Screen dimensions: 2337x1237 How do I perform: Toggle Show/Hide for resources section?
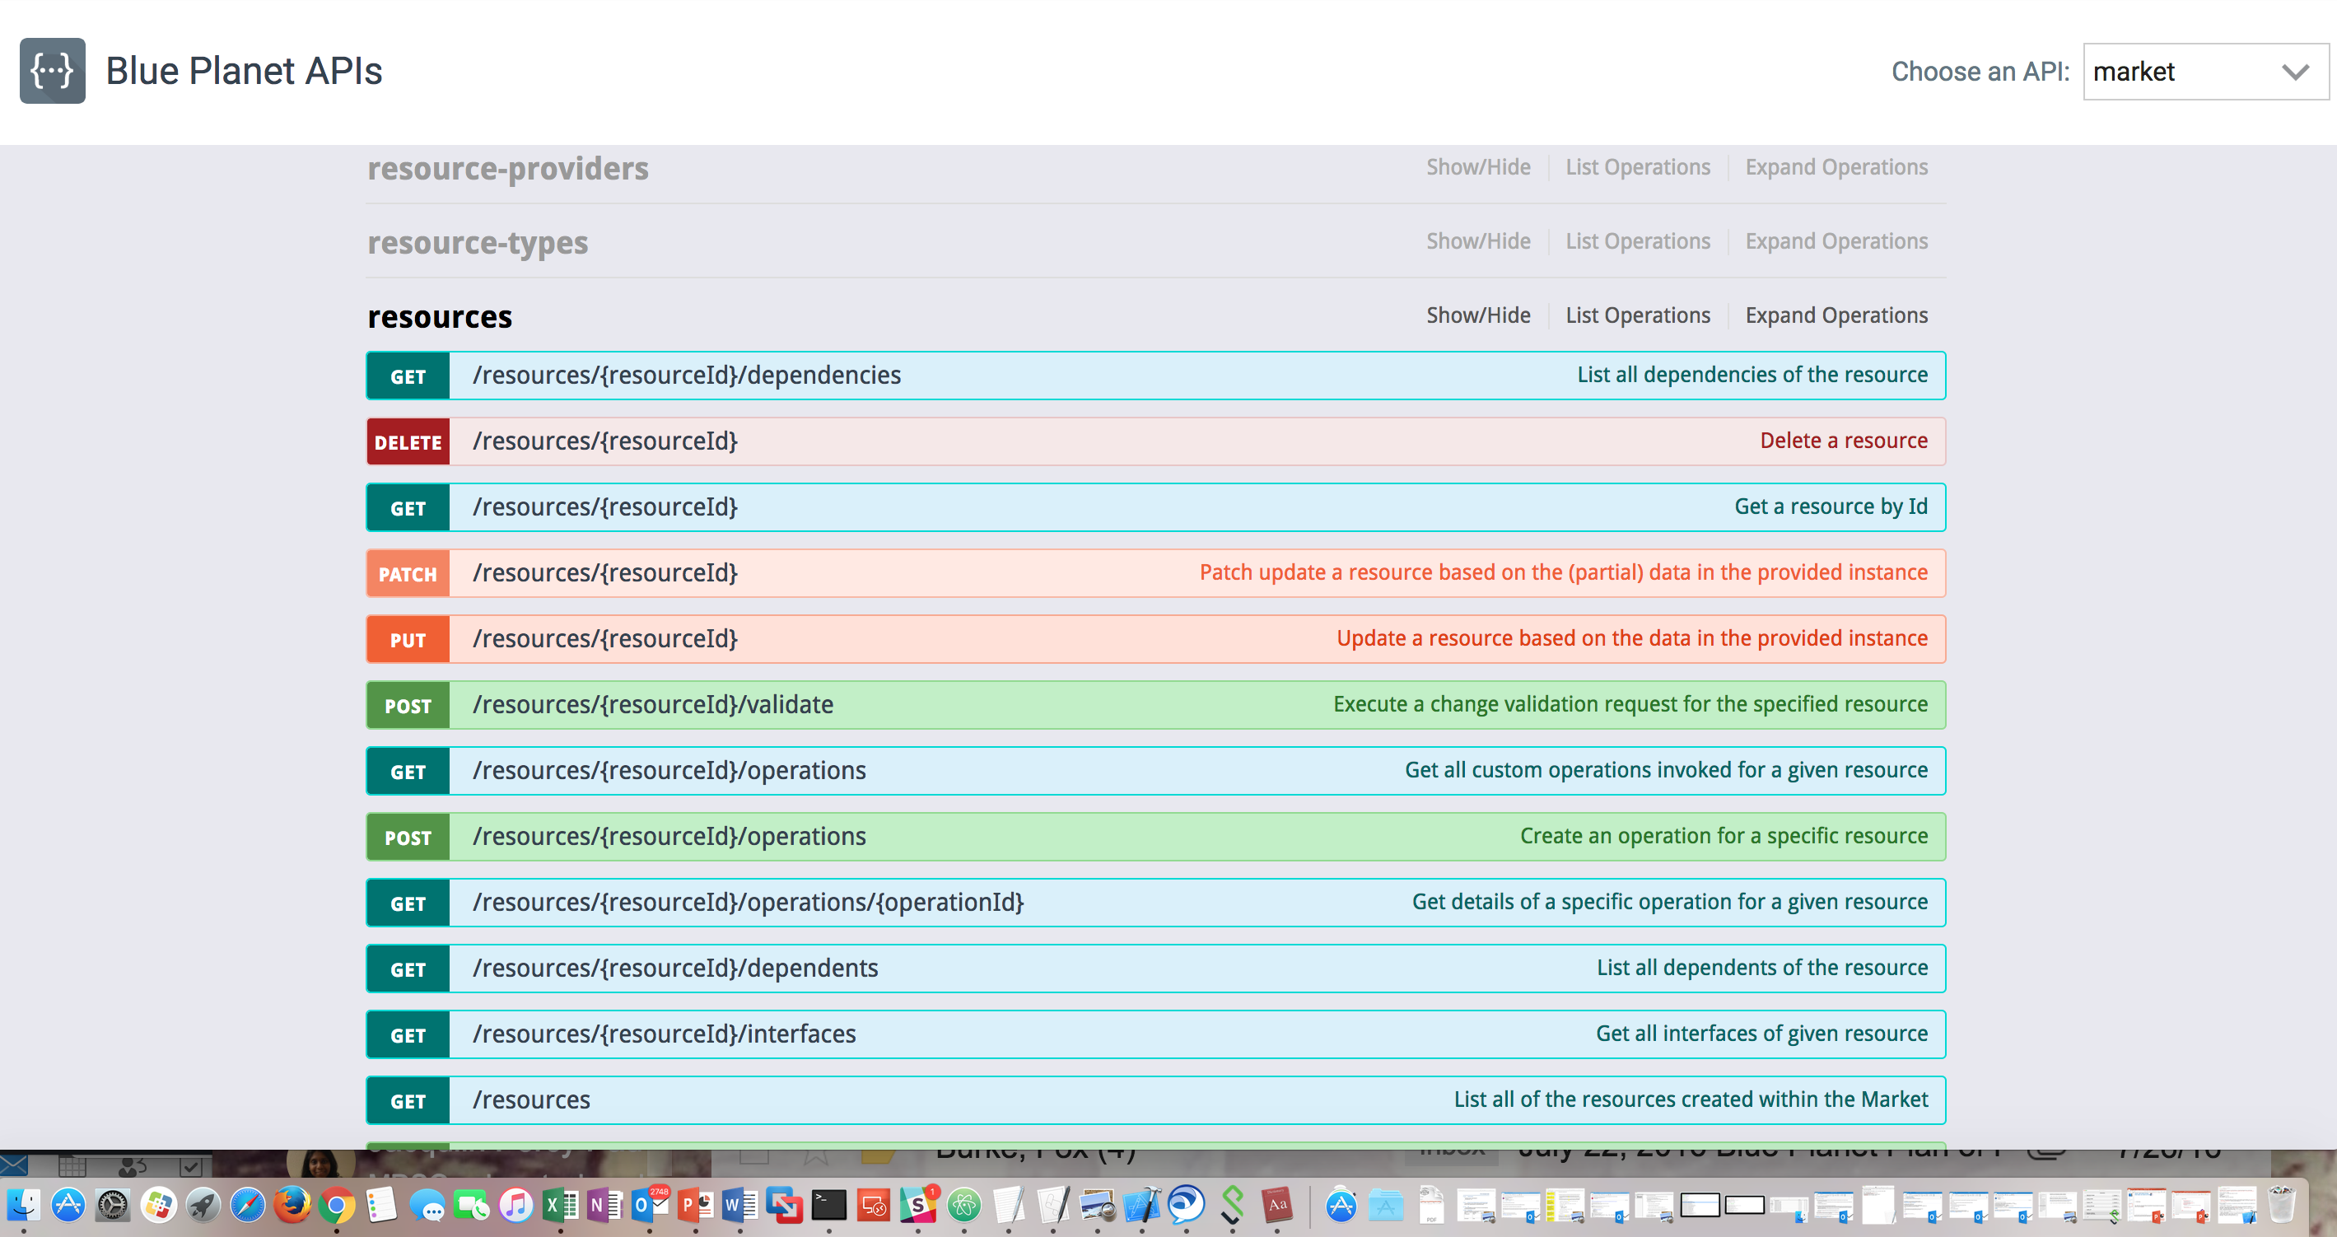[1477, 315]
